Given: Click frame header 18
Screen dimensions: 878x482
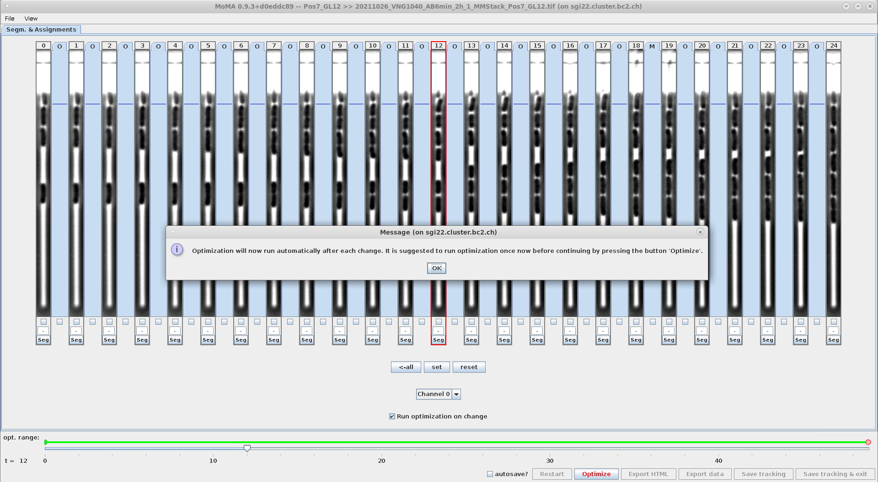Looking at the screenshot, I should 636,45.
